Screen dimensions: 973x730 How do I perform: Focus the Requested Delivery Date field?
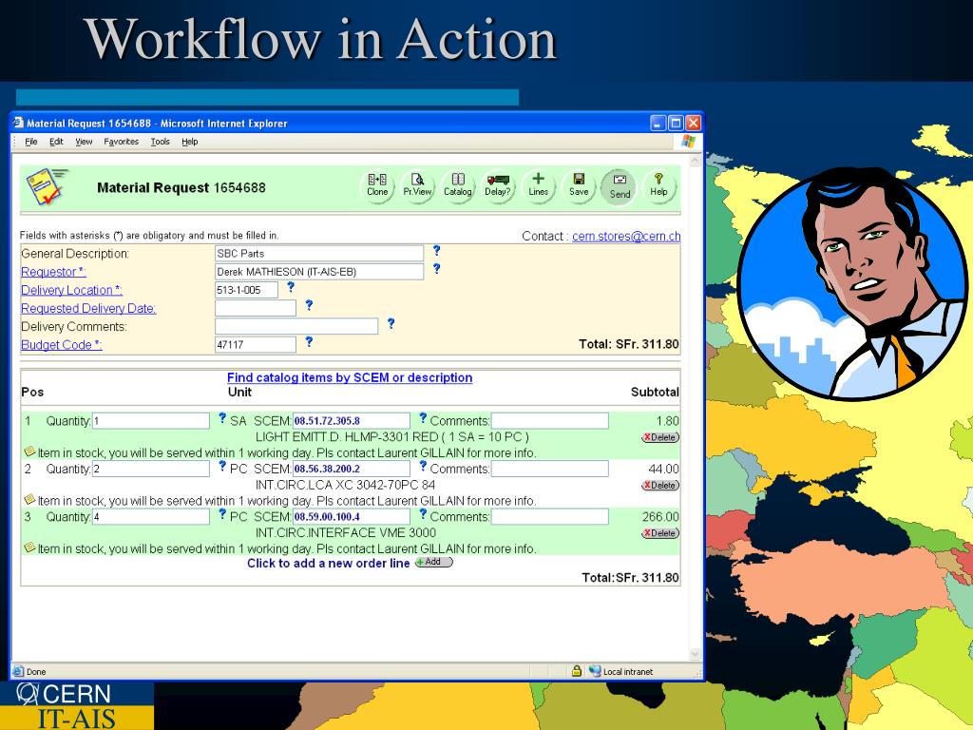[x=256, y=308]
